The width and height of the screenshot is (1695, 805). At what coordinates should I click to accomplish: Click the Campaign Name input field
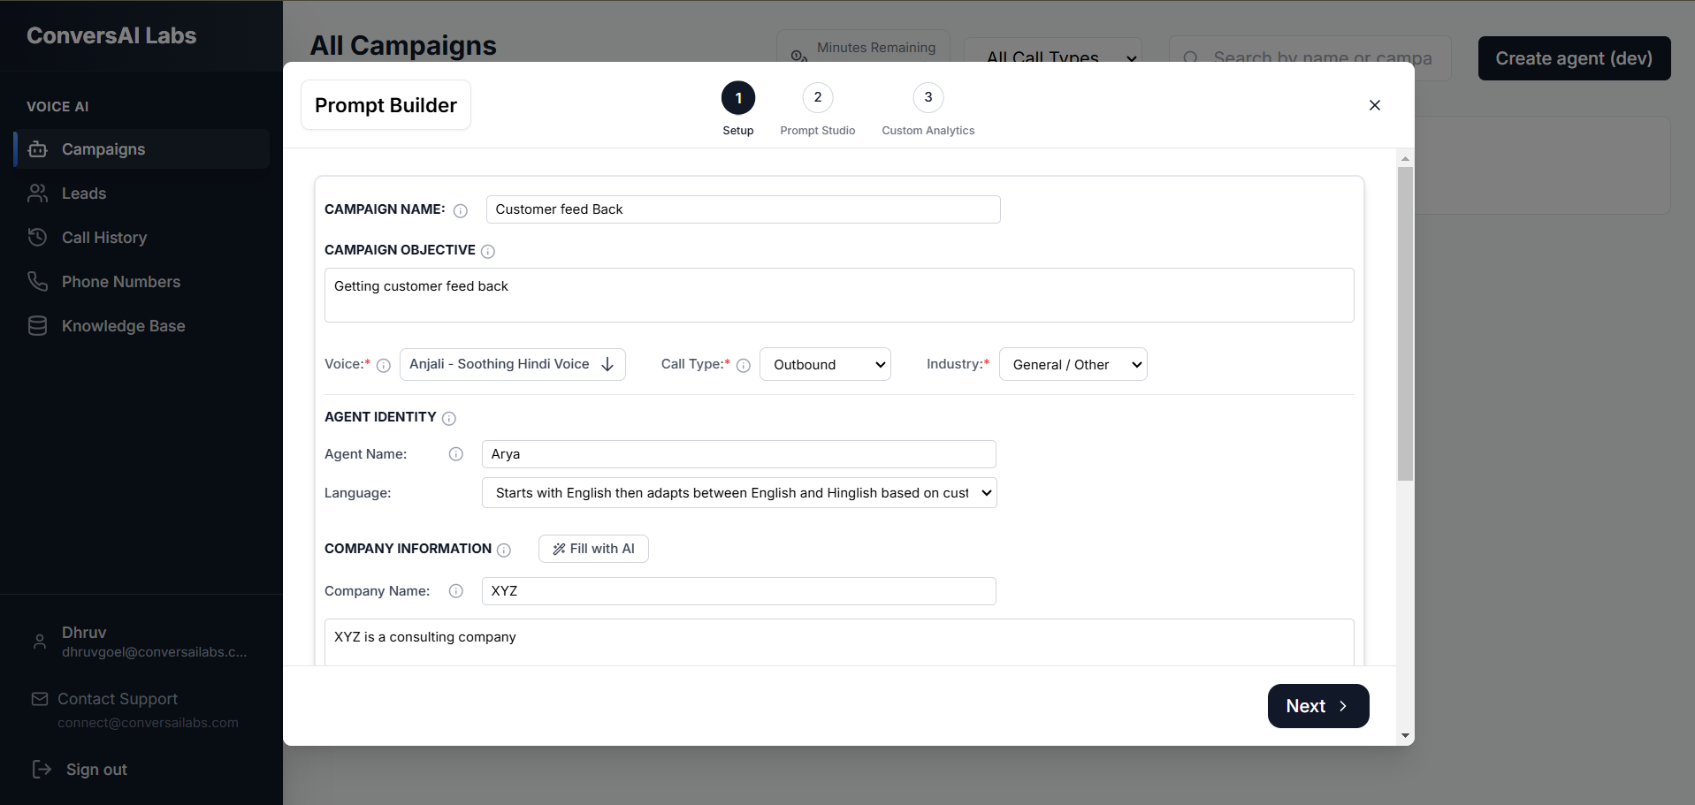point(744,209)
